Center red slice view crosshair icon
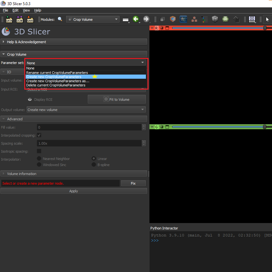The image size is (272, 272). click(x=162, y=28)
